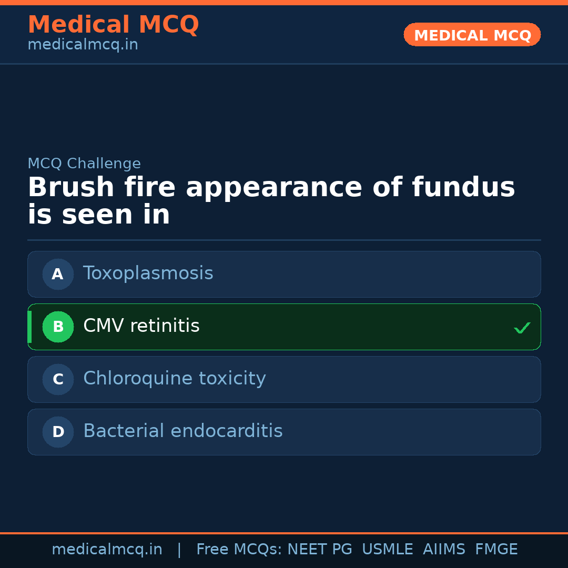Image resolution: width=568 pixels, height=568 pixels.
Task: Click USMLE in the footer
Action: click(387, 550)
